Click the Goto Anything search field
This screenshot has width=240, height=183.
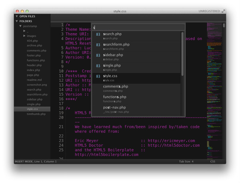[x=138, y=28]
